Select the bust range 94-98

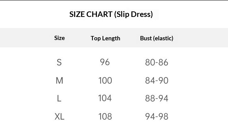point(157,117)
